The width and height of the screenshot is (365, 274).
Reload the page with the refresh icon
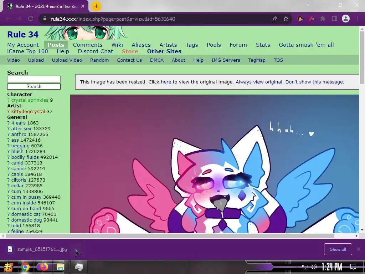pos(31,19)
